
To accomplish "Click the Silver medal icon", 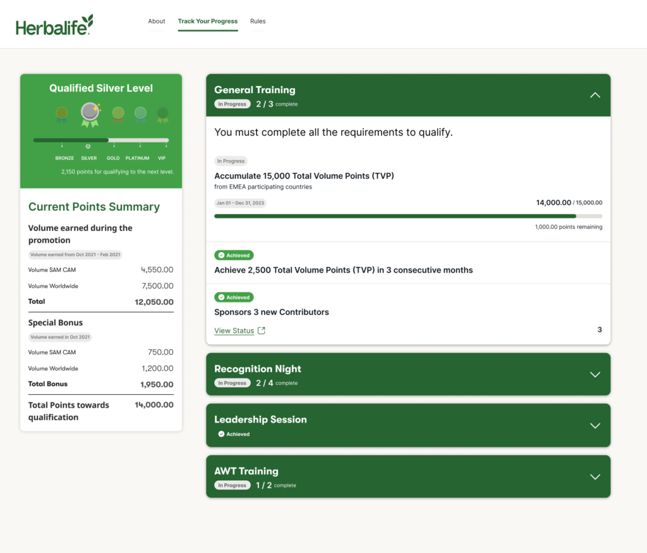I will pos(90,115).
